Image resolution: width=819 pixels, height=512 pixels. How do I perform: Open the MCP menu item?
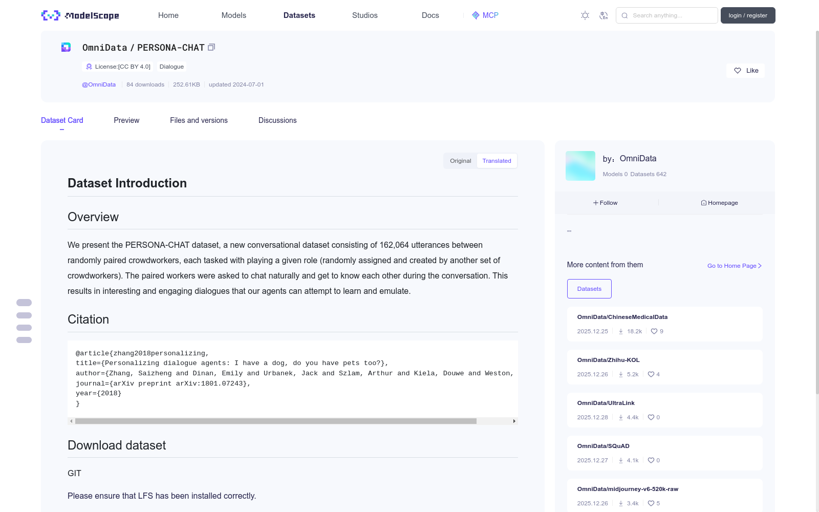click(x=485, y=15)
